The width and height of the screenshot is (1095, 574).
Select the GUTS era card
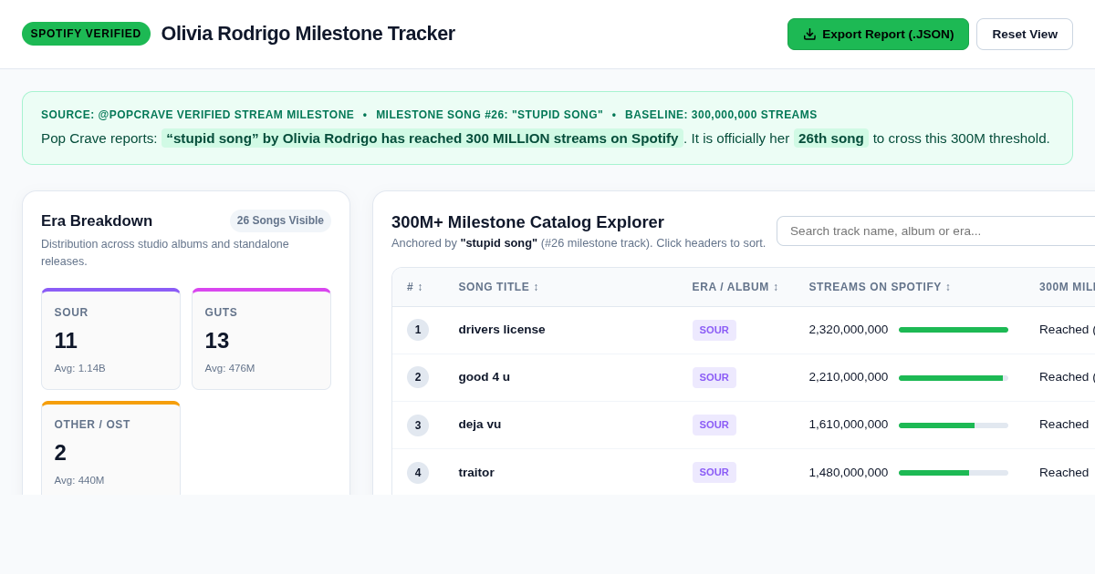pyautogui.click(x=261, y=339)
